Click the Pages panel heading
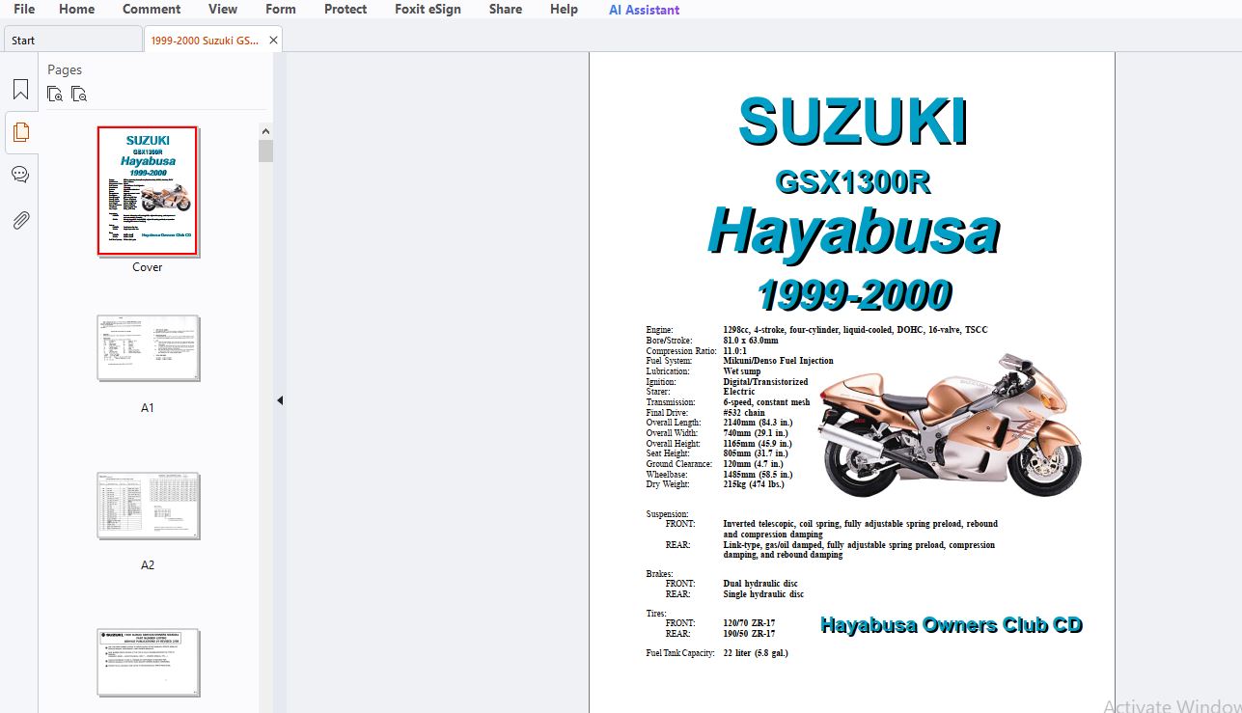1242x713 pixels. point(65,69)
